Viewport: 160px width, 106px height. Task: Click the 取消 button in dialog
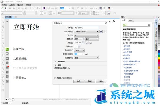90,81
